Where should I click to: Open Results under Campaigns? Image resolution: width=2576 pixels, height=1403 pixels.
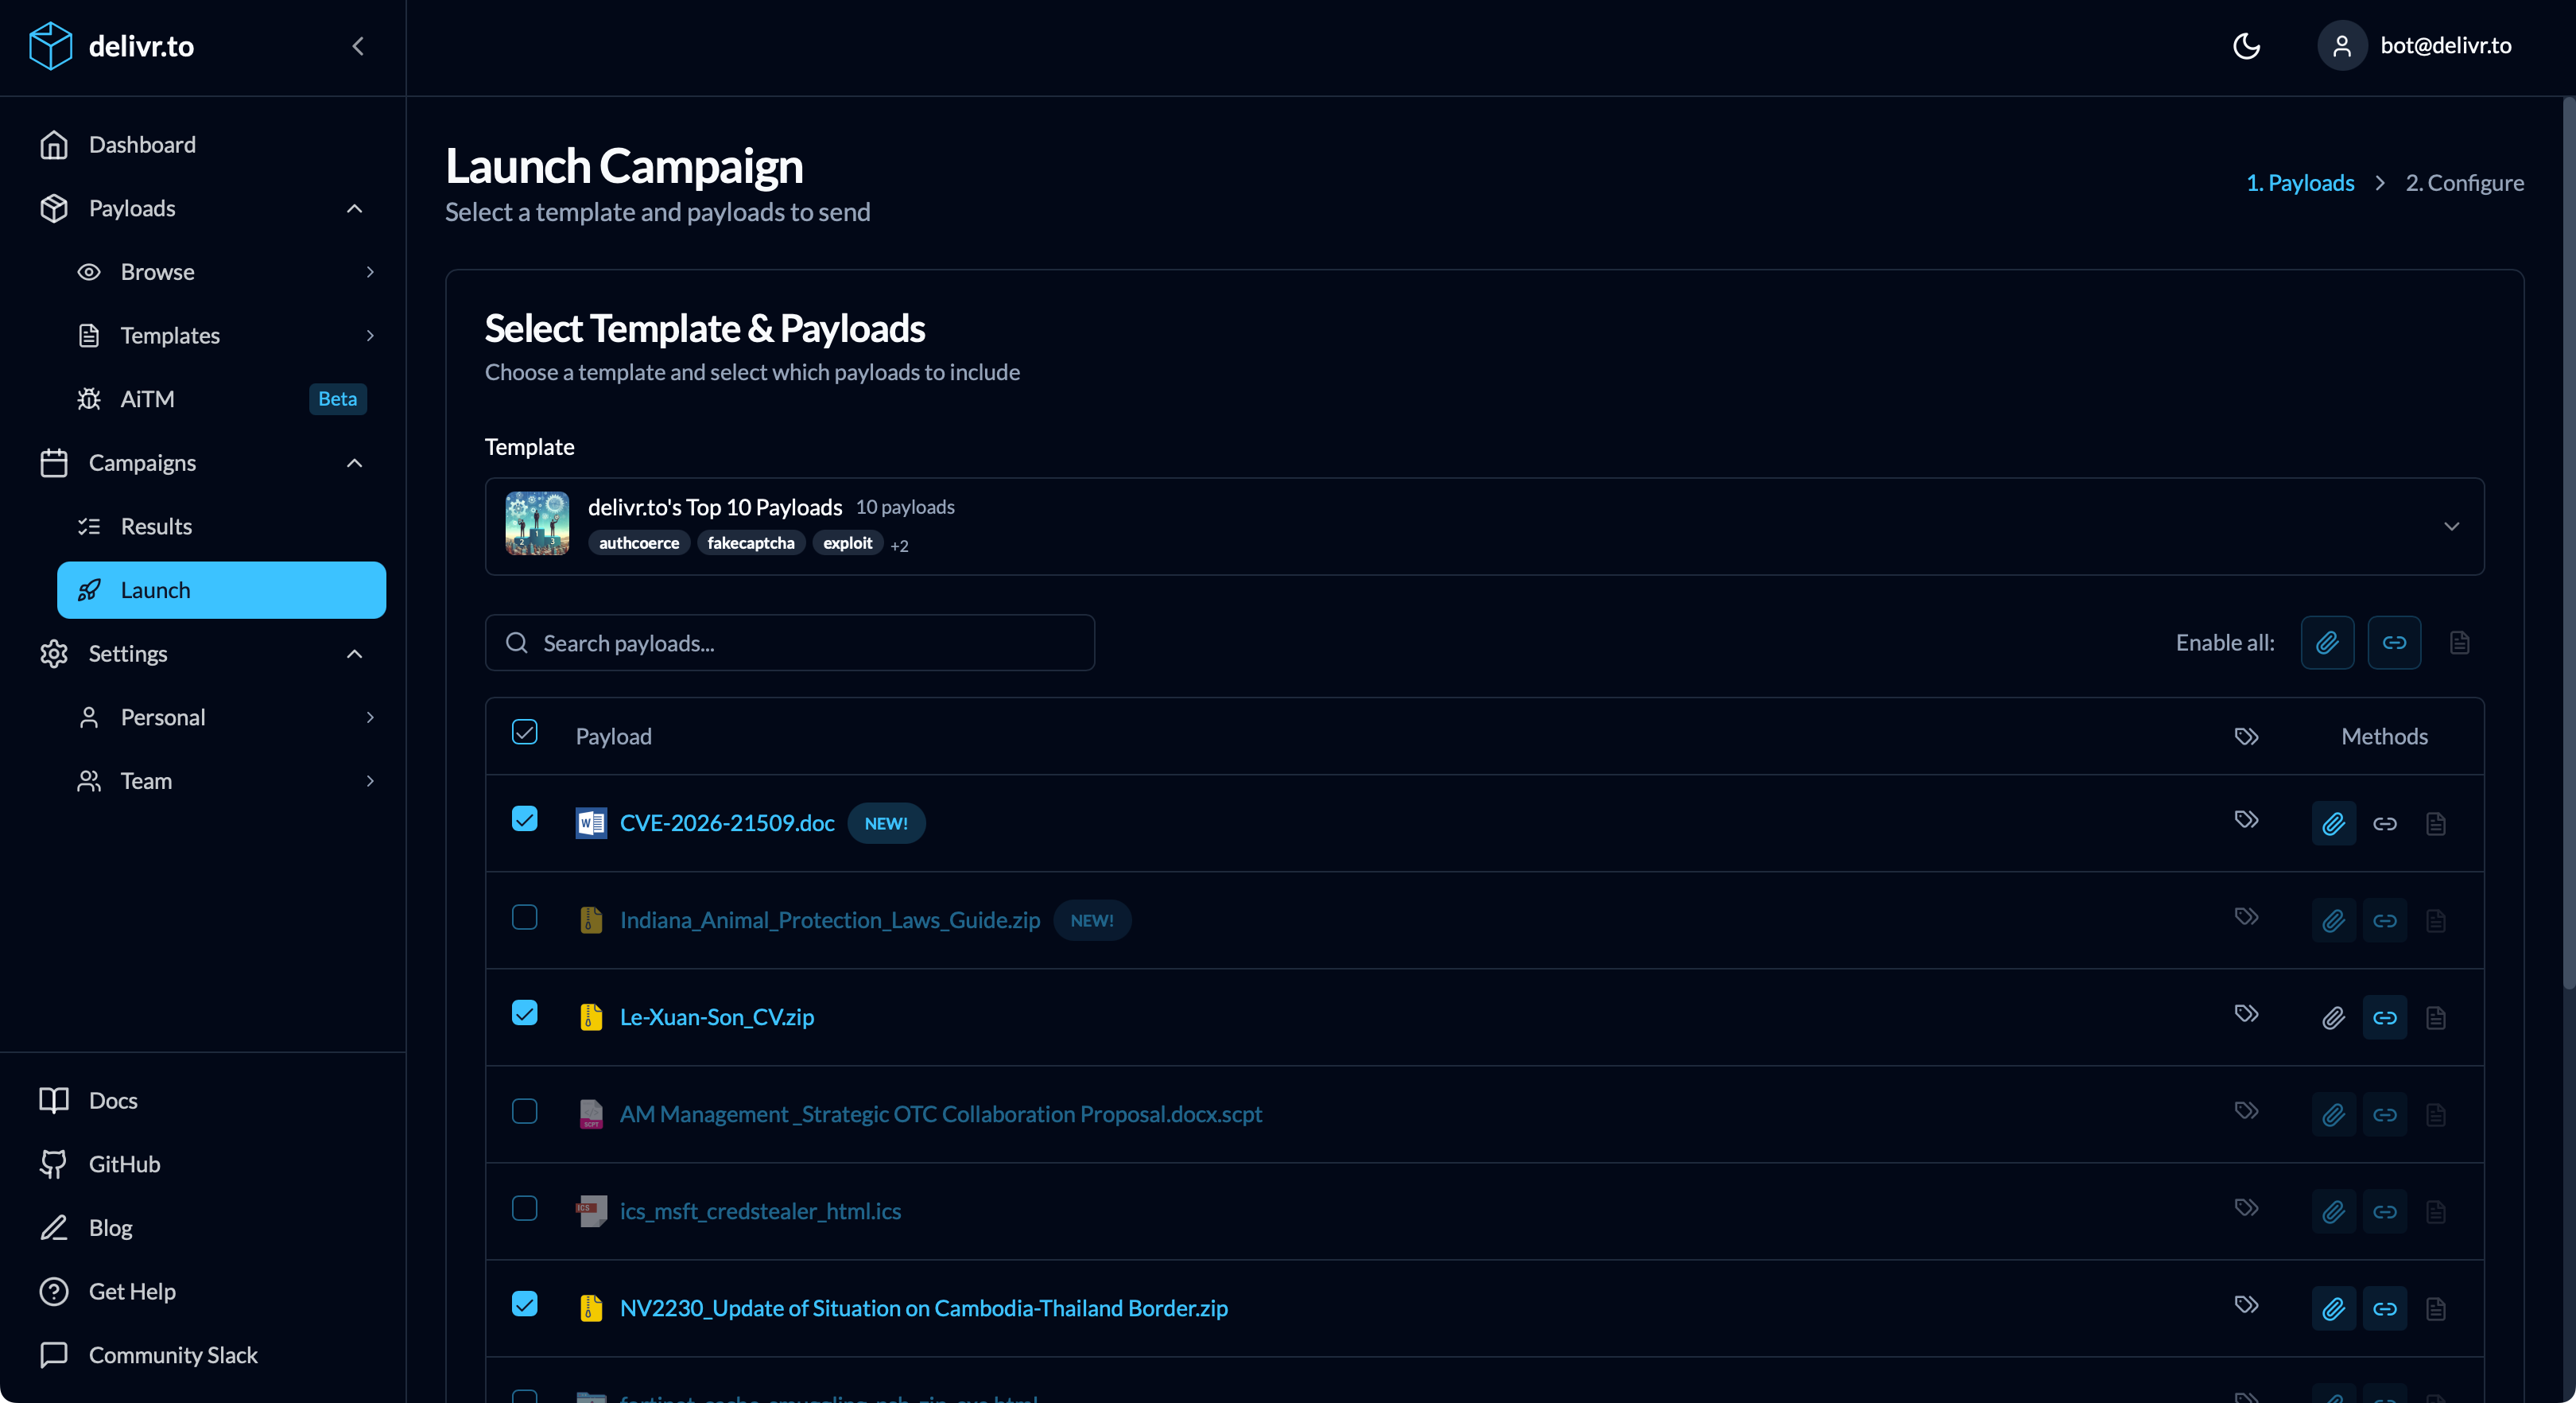(157, 526)
